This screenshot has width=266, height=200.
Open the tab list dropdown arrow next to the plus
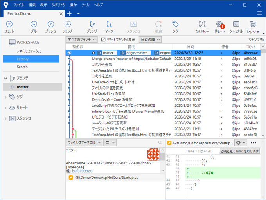78,14
